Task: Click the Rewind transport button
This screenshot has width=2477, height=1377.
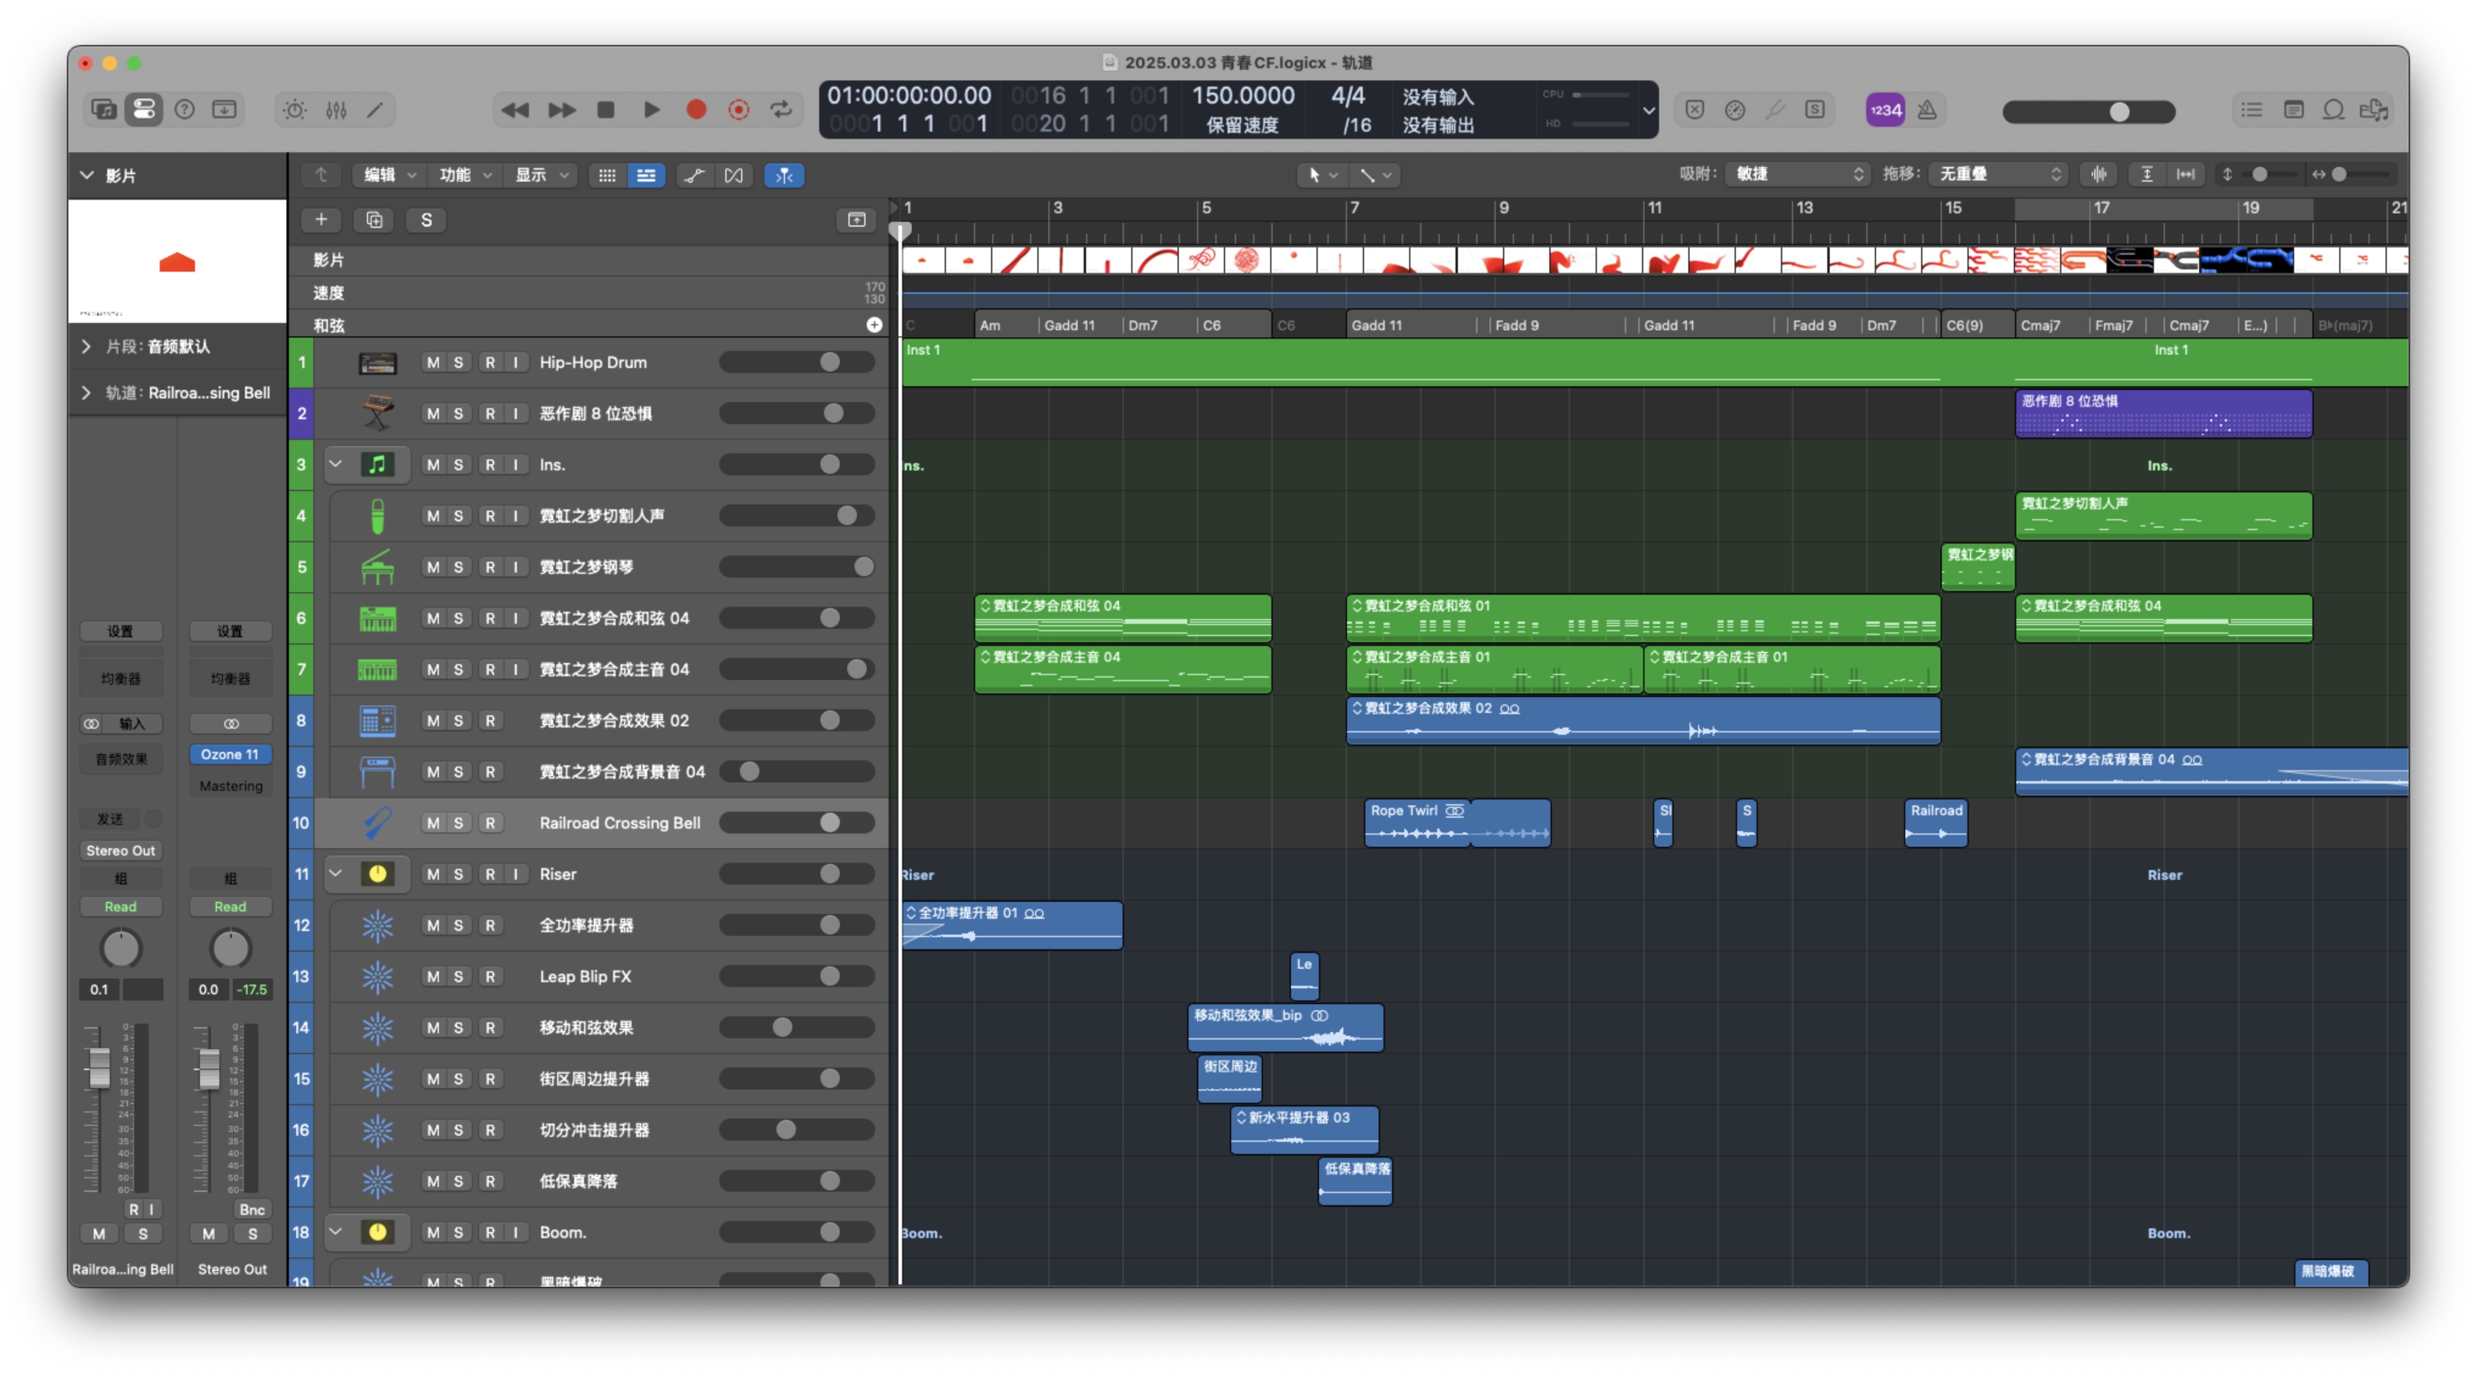Action: 516,110
